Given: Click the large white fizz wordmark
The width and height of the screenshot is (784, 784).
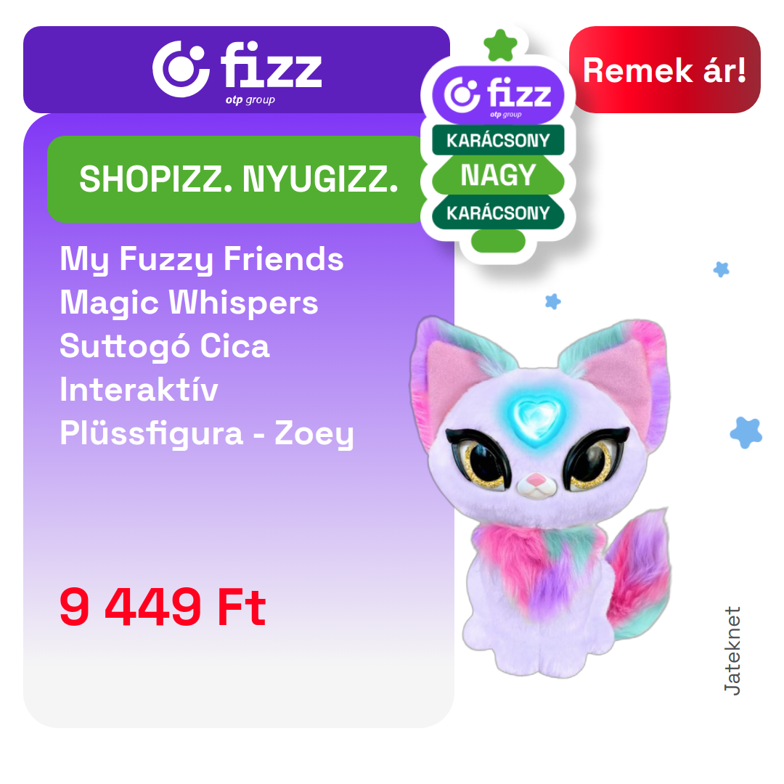Looking at the screenshot, I should coord(271,65).
